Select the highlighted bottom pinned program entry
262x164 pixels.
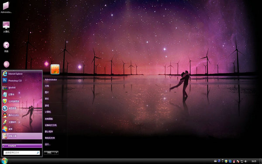[x=22, y=136]
